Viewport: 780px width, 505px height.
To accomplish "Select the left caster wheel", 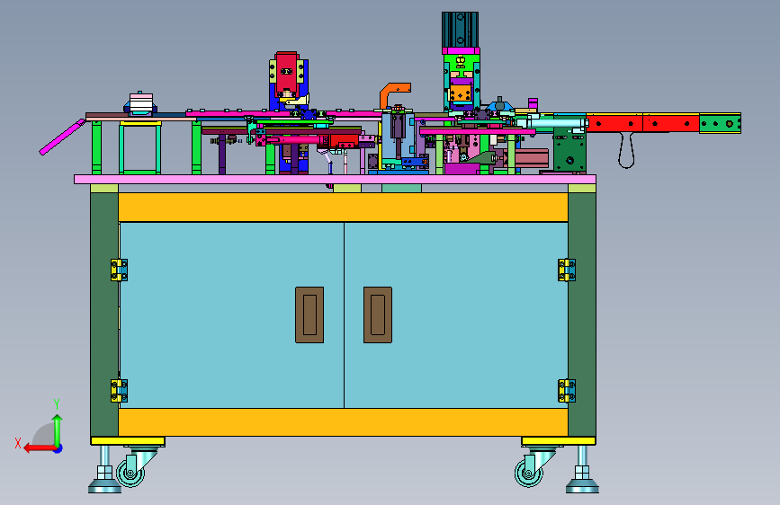I will click(130, 473).
